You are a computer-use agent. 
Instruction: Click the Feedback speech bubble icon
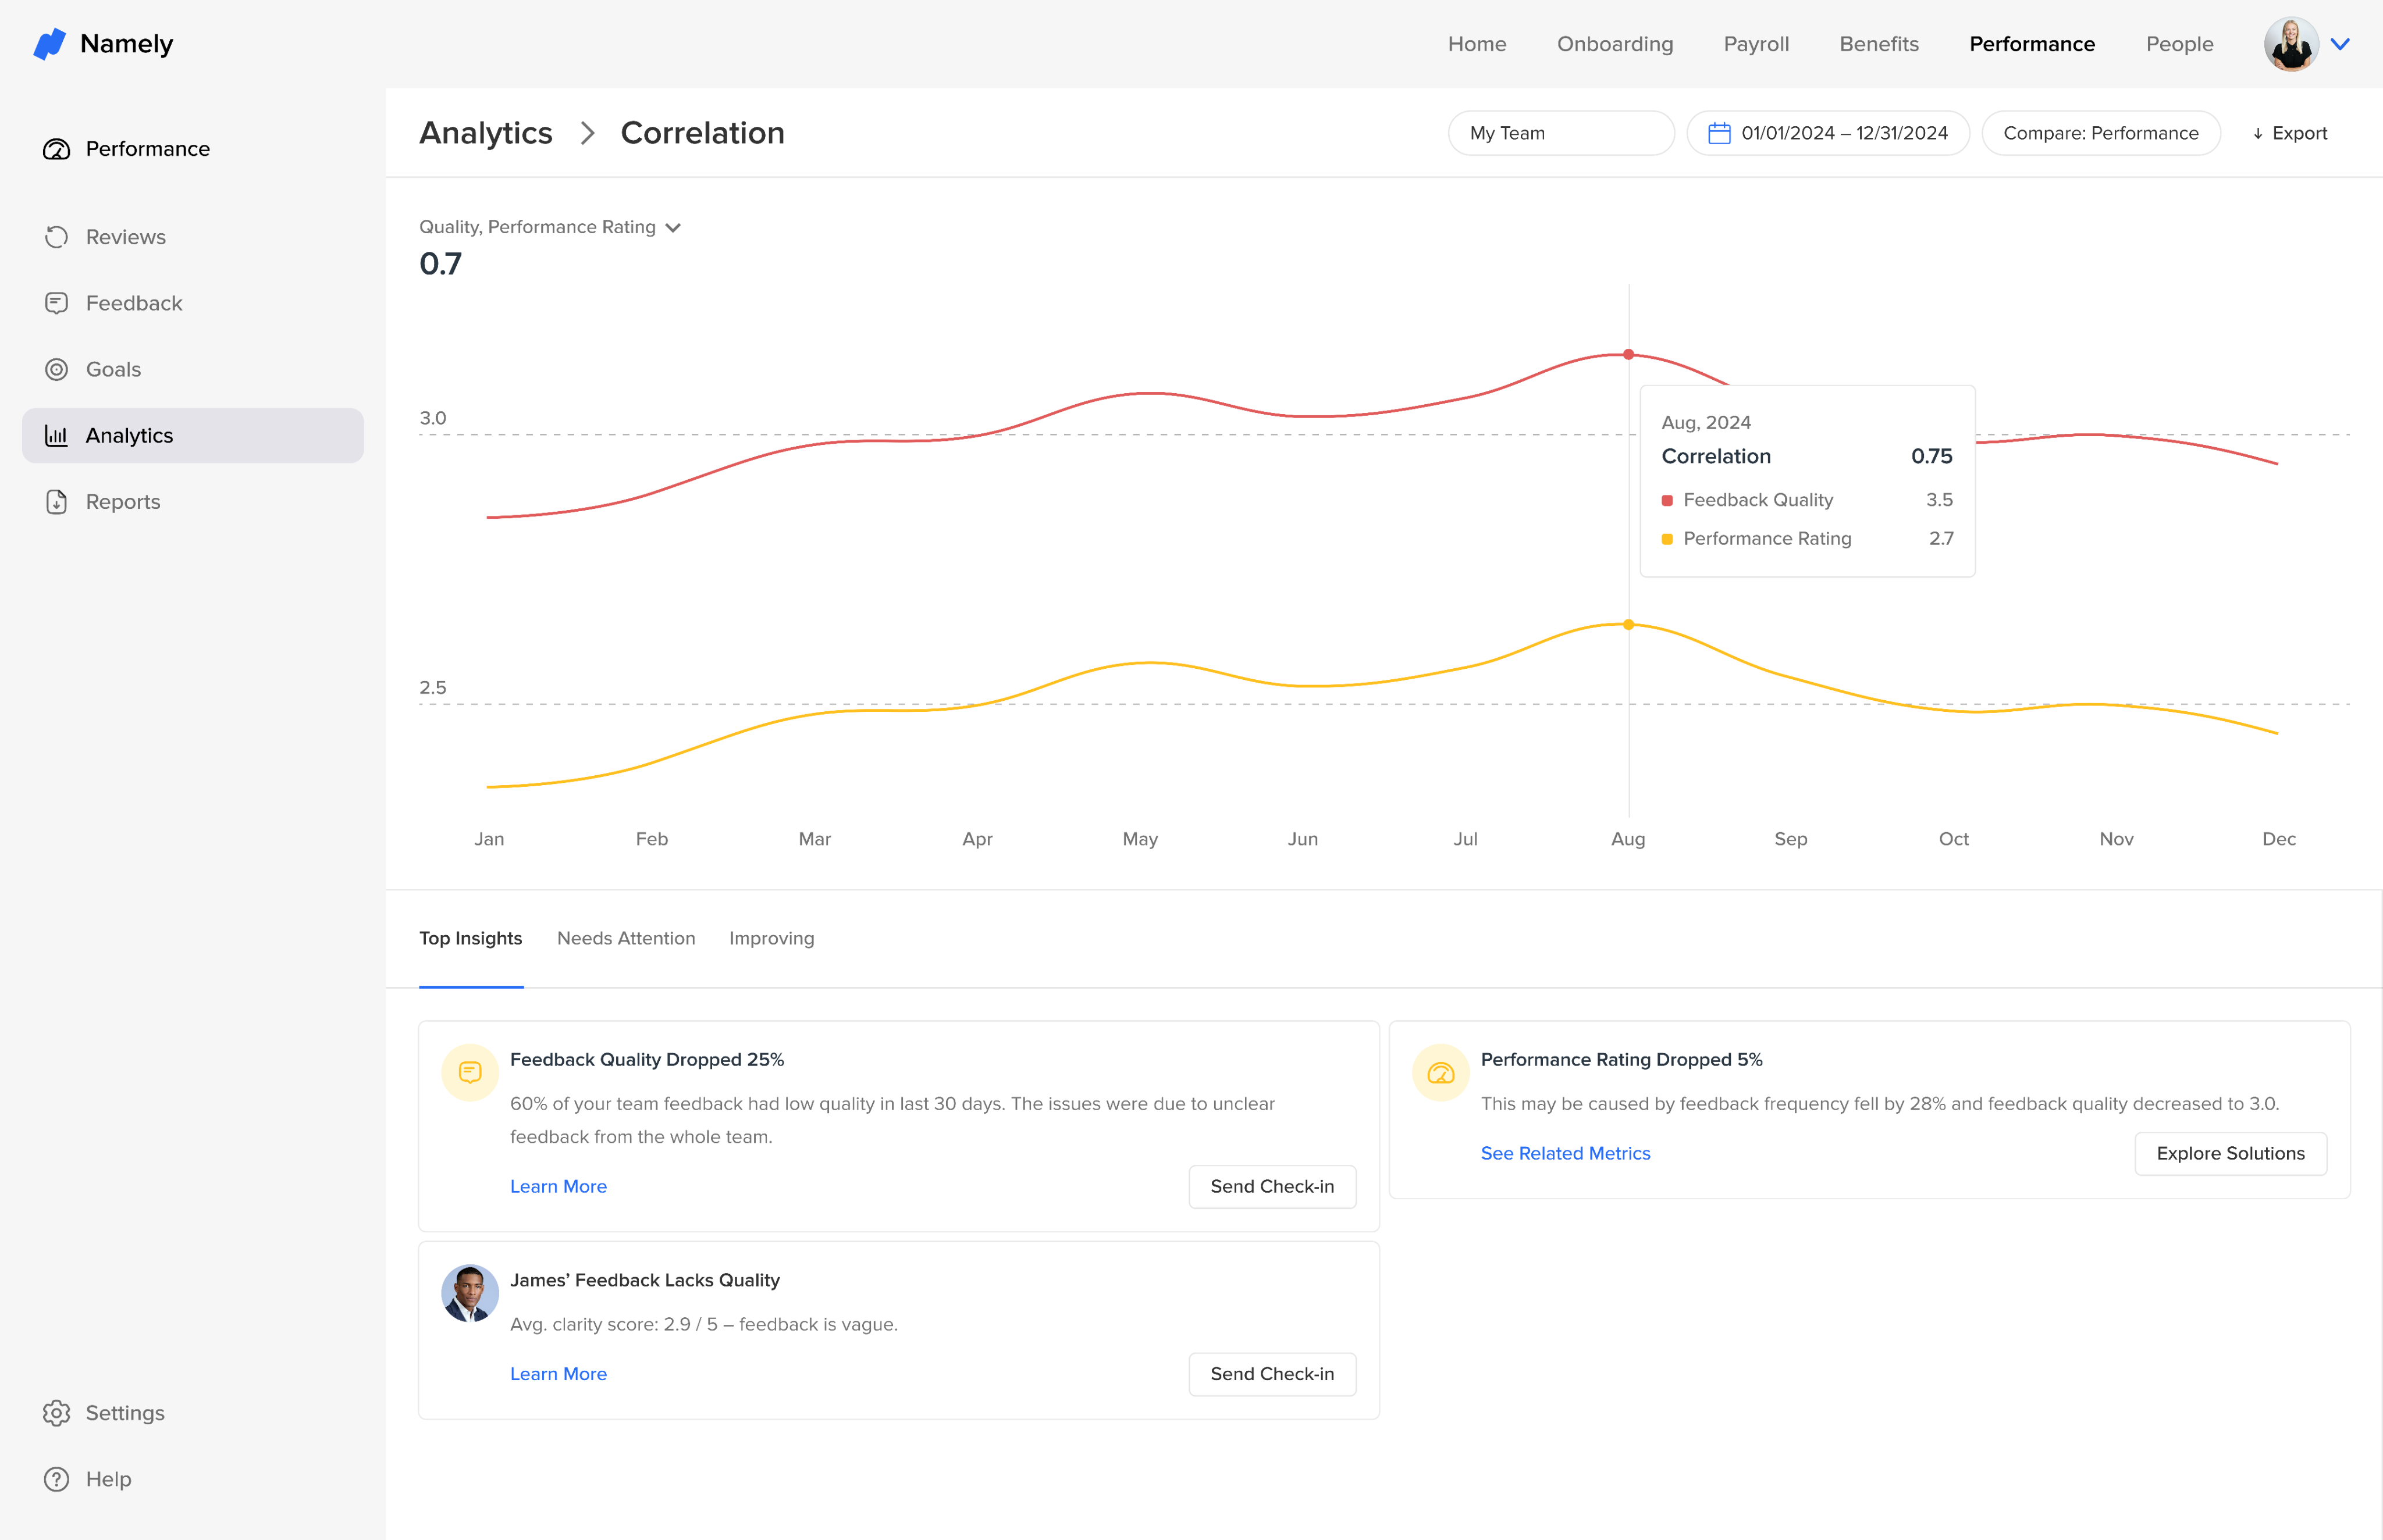pyautogui.click(x=57, y=303)
